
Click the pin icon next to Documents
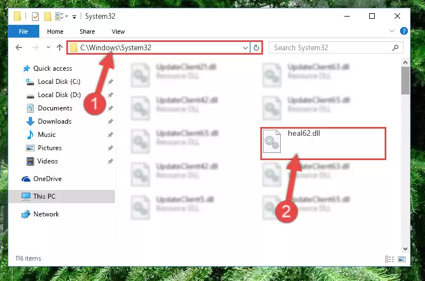point(111,108)
